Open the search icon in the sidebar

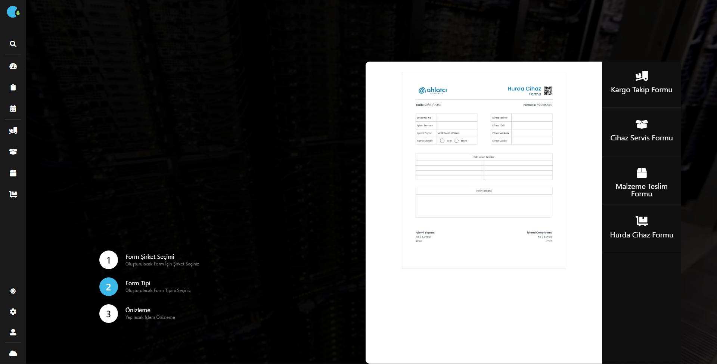pos(13,44)
